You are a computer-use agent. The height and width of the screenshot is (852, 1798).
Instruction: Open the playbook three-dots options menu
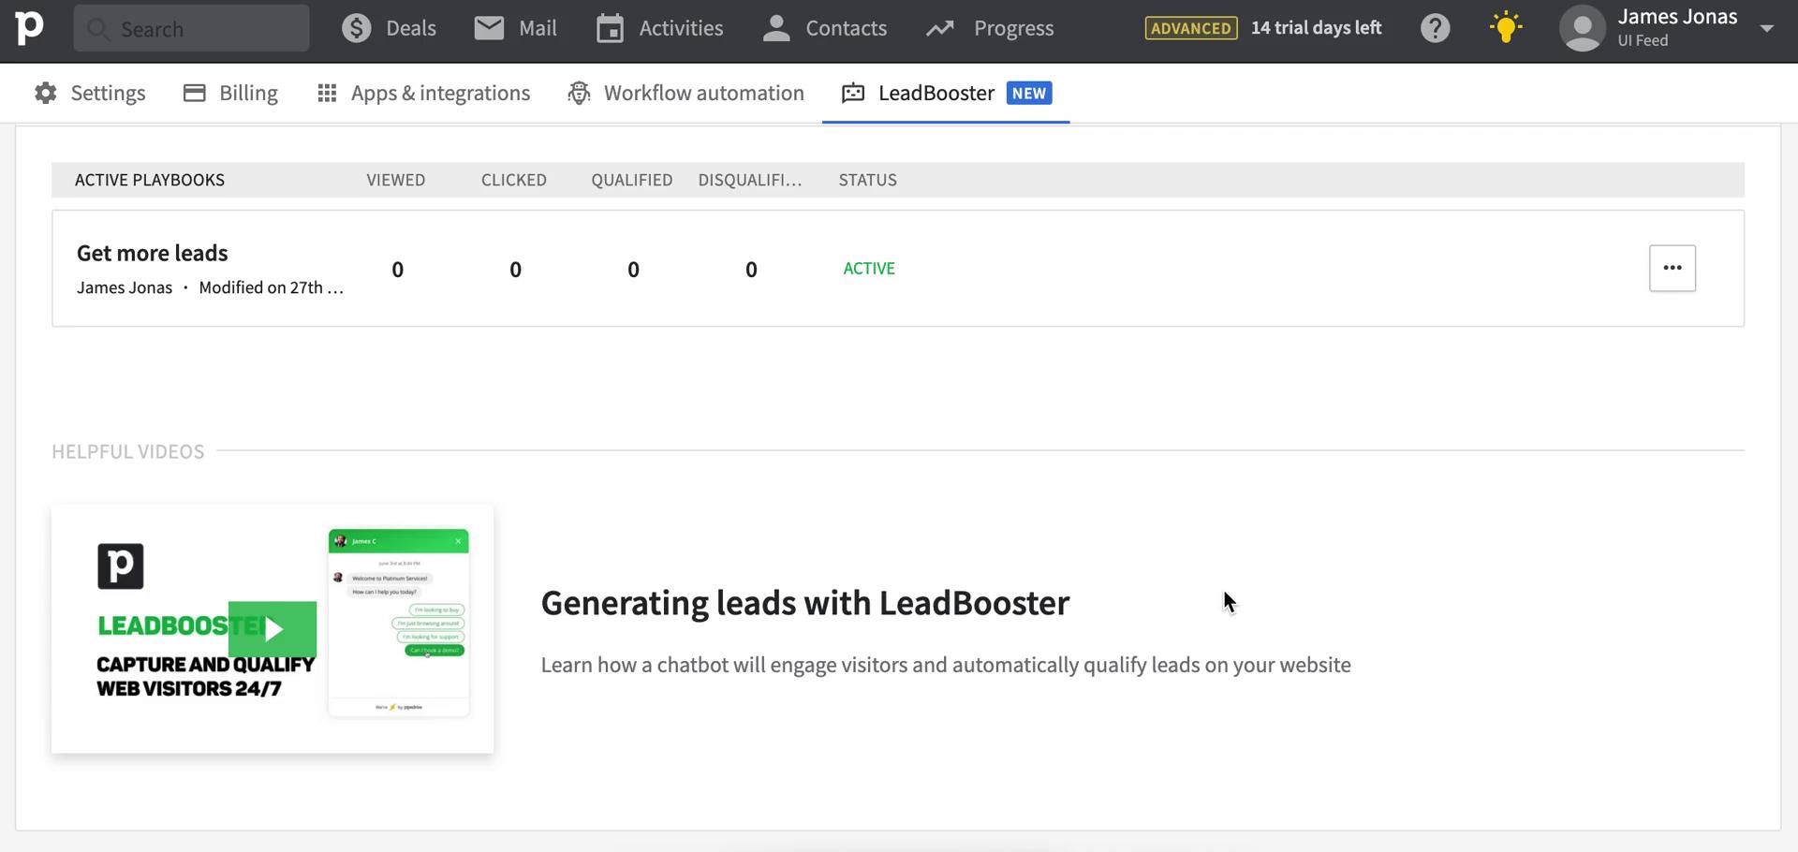pyautogui.click(x=1673, y=269)
